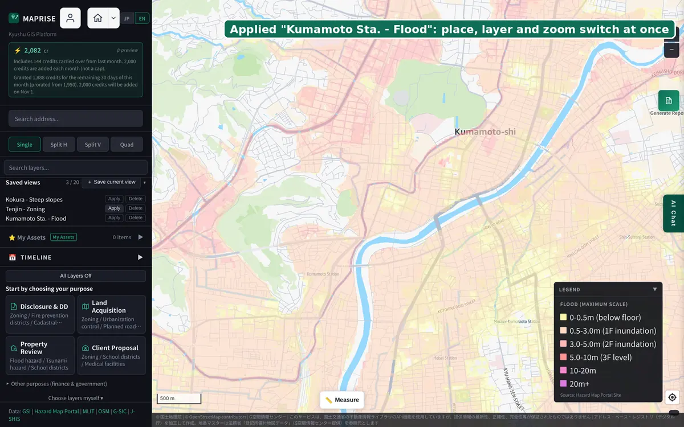Click Save current view button

[x=111, y=182]
